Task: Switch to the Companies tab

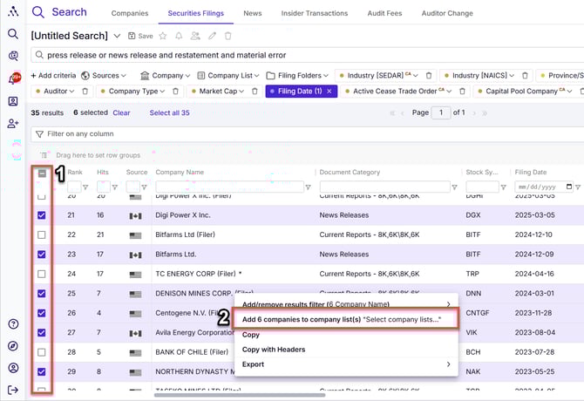Action: coord(130,13)
